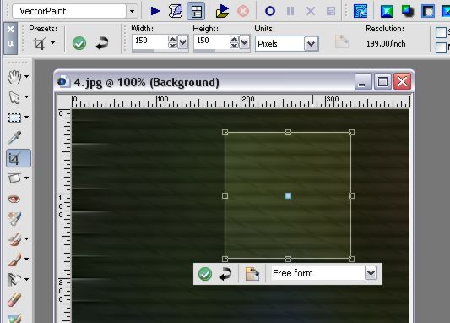Maximize the 4.jpg image window
450x323 pixels.
[x=382, y=82]
